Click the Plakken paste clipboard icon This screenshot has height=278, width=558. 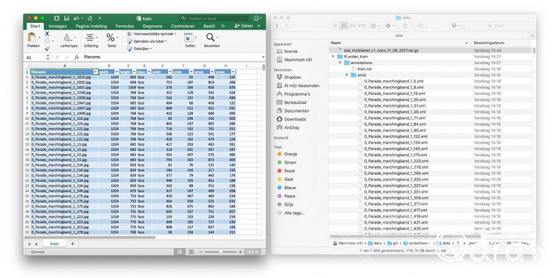point(32,37)
